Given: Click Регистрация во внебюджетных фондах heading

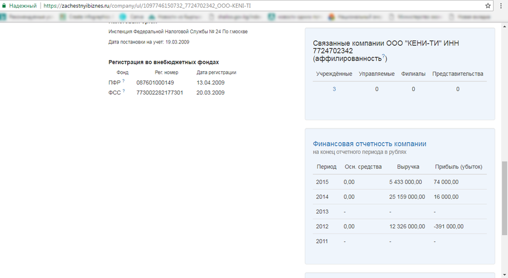Looking at the screenshot, I should (164, 62).
